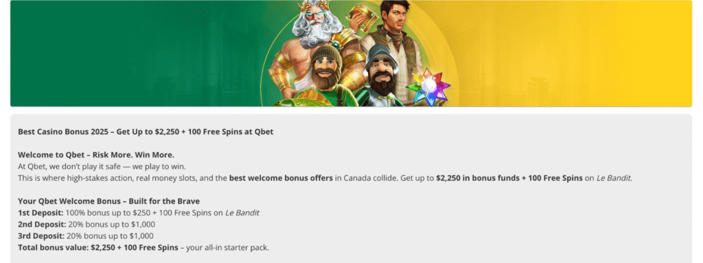Viewport: 703px width, 263px height.
Task: Click the rainbow starburst gem
Action: [x=428, y=87]
